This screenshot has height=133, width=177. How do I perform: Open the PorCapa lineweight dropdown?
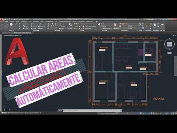[129, 26]
